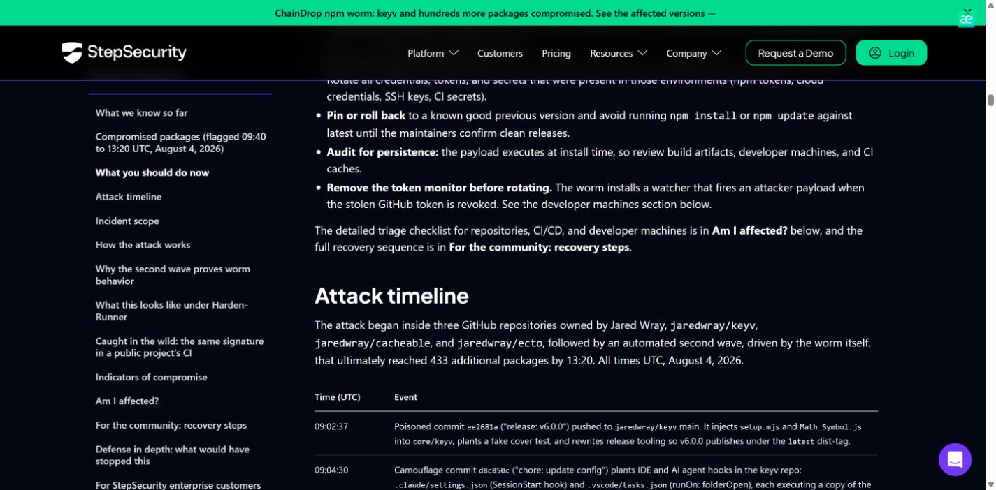Viewport: 996px width, 490px height.
Task: Click 'jaredwray/ecto' code text
Action: point(498,343)
